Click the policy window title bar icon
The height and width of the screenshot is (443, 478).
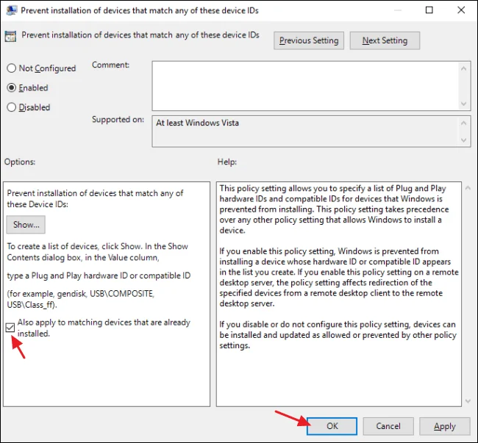point(11,10)
